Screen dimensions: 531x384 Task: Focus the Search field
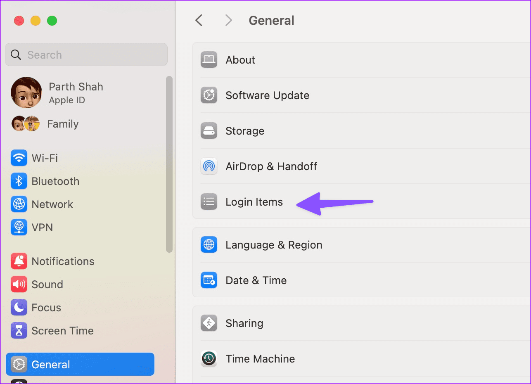click(86, 55)
